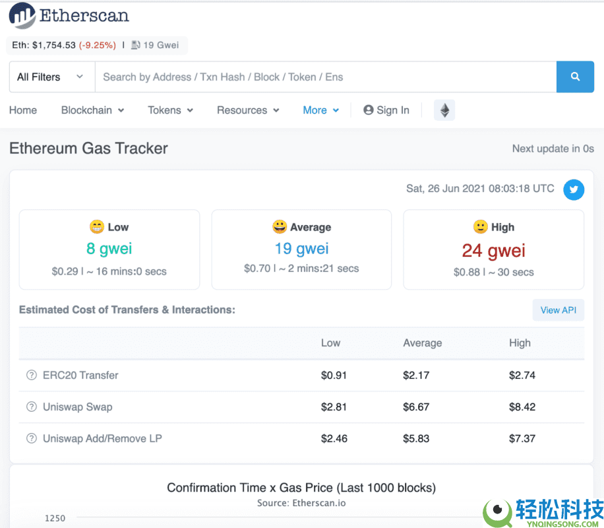604x528 pixels.
Task: Expand the Blockchain menu
Action: [x=92, y=110]
